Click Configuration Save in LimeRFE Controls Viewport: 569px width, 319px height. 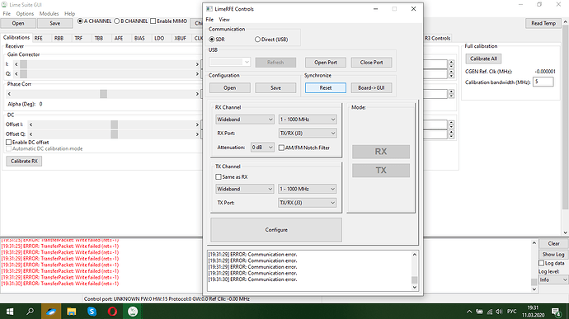tap(275, 88)
